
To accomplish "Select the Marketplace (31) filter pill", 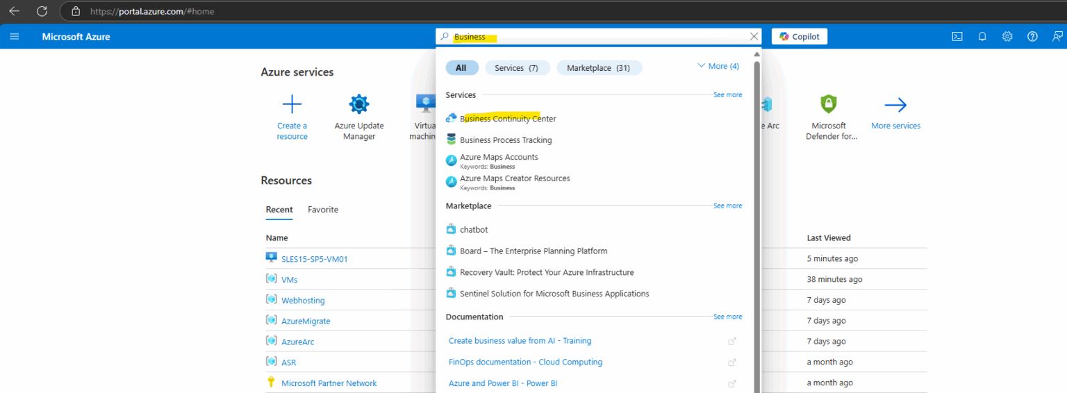I will pos(598,68).
